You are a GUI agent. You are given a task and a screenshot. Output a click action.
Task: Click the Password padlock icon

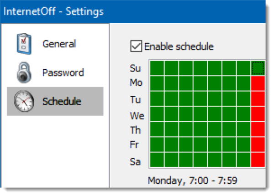point(23,73)
